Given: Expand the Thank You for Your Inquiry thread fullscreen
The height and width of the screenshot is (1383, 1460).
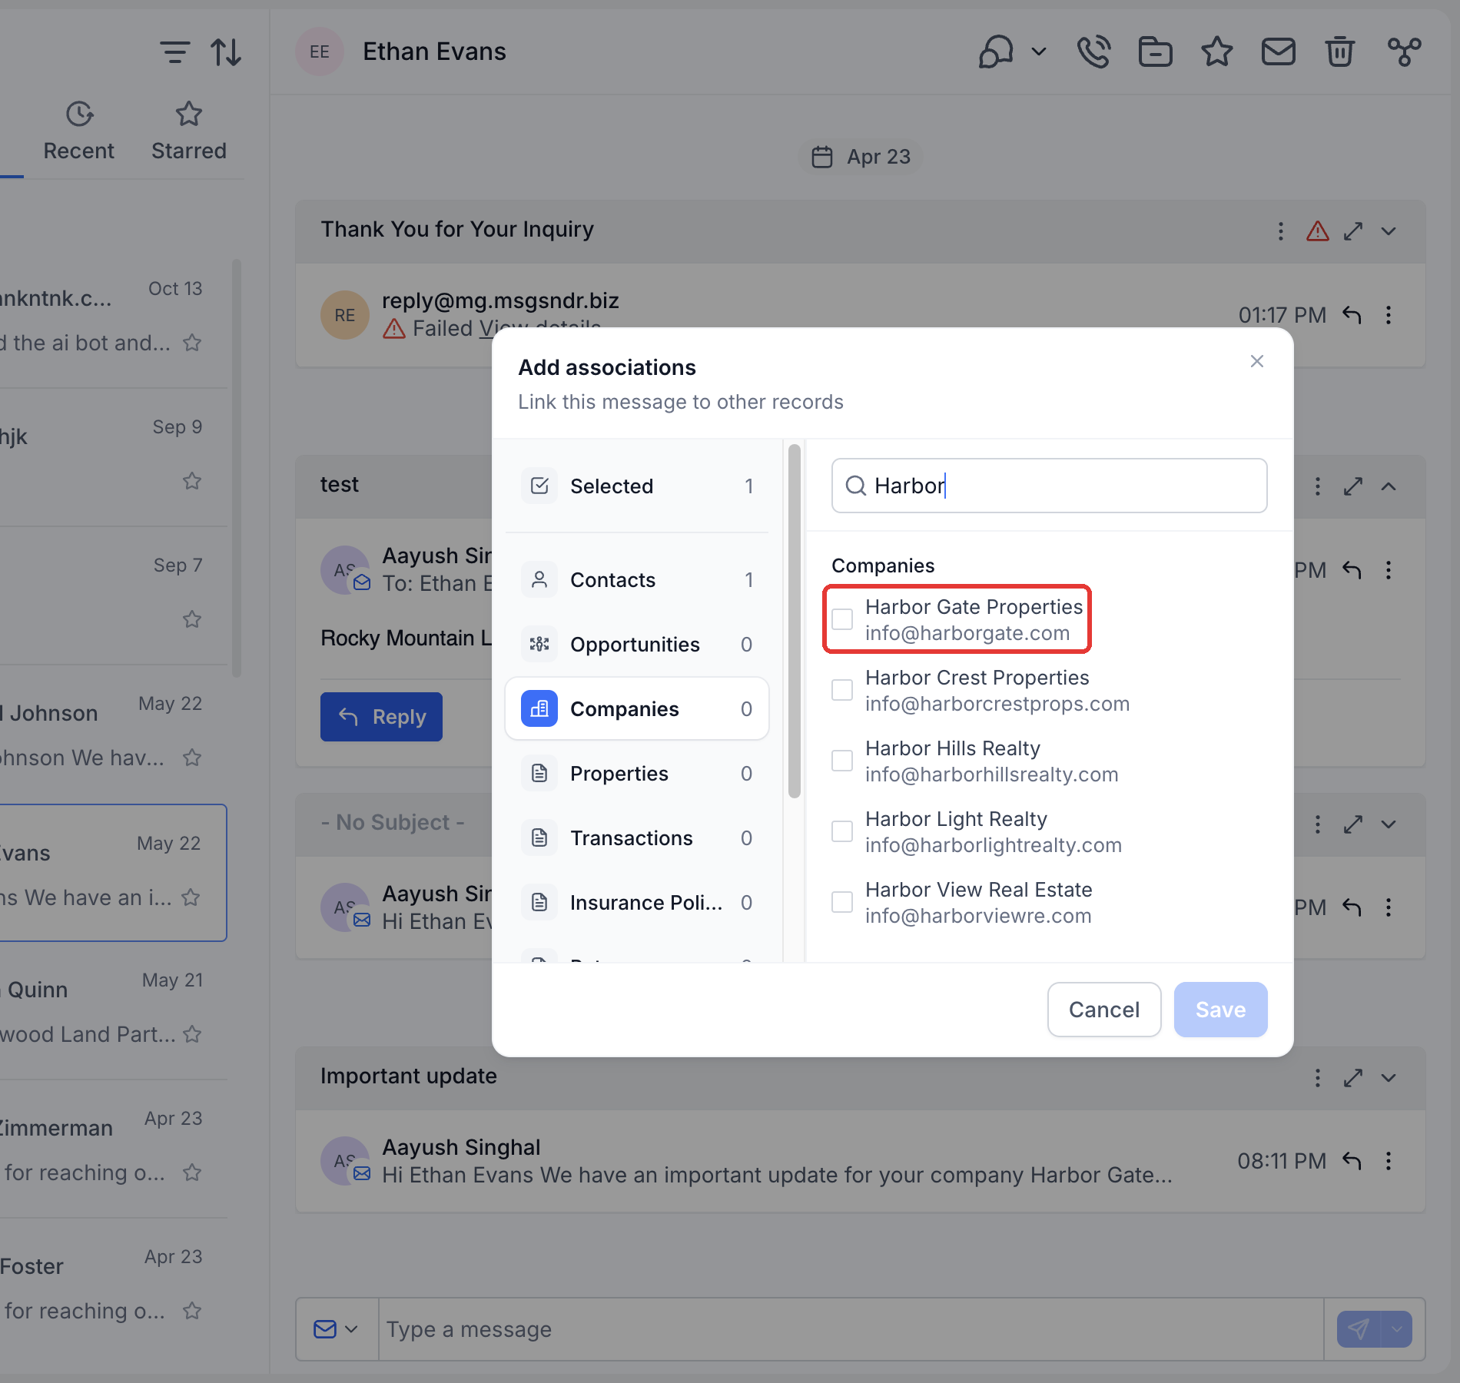Looking at the screenshot, I should coord(1353,230).
